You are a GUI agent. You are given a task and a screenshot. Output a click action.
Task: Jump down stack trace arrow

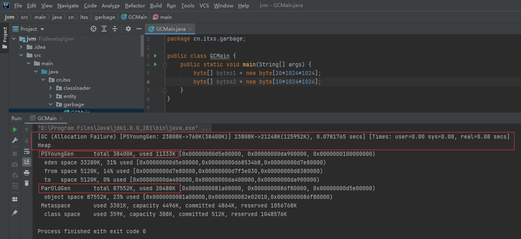(27, 141)
